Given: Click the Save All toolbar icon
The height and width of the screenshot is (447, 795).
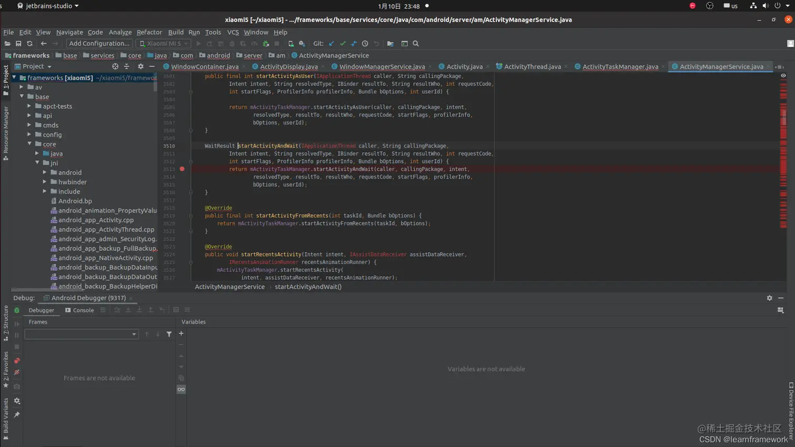Looking at the screenshot, I should click(18, 44).
